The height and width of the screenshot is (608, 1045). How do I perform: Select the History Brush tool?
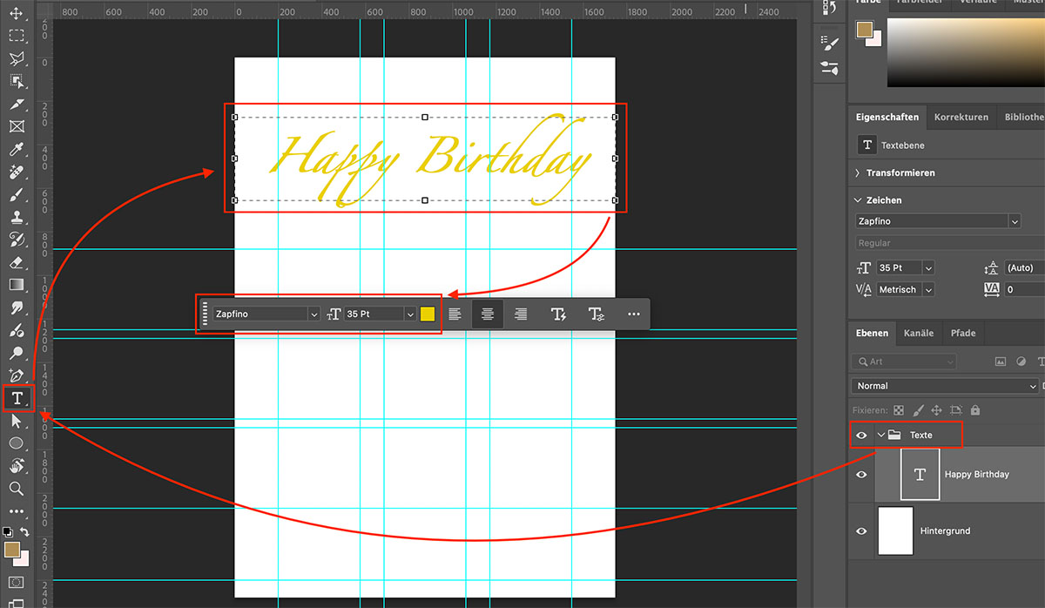(16, 240)
